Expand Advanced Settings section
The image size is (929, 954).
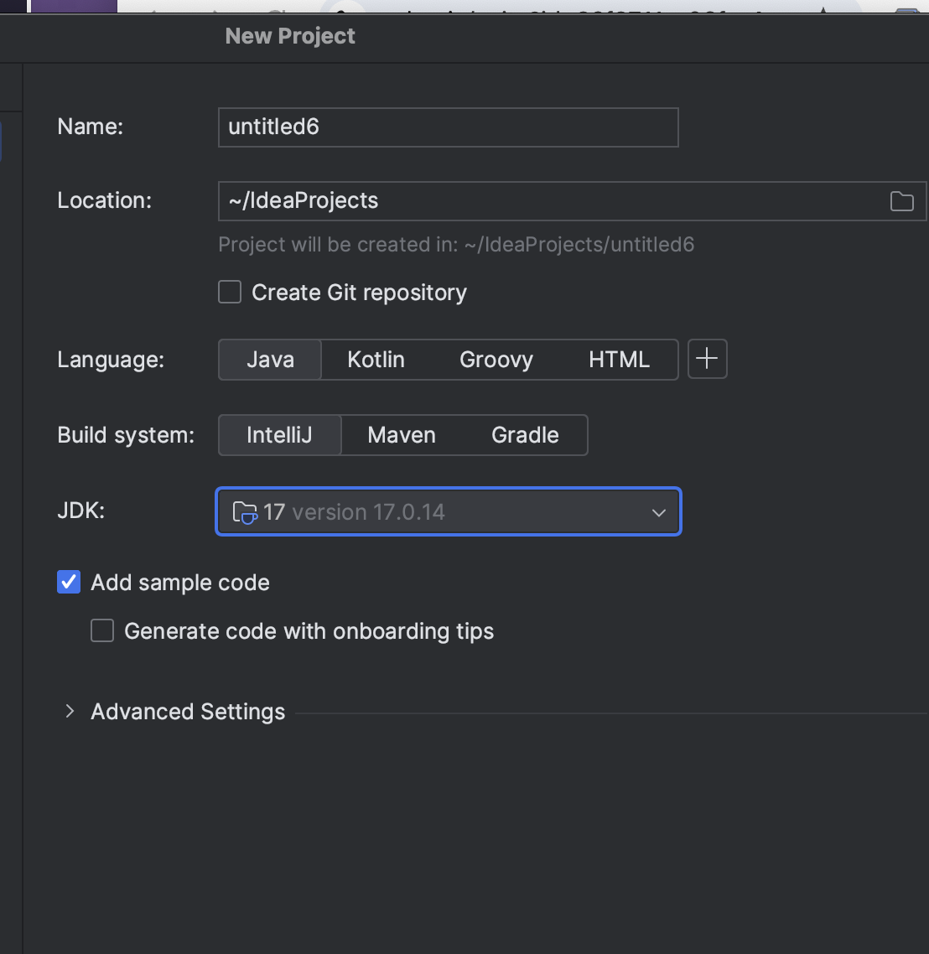point(70,711)
